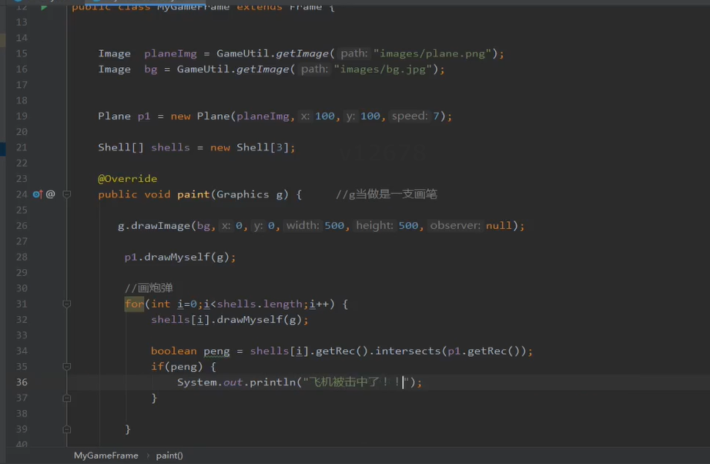Click the null argument on line 26

click(498, 226)
